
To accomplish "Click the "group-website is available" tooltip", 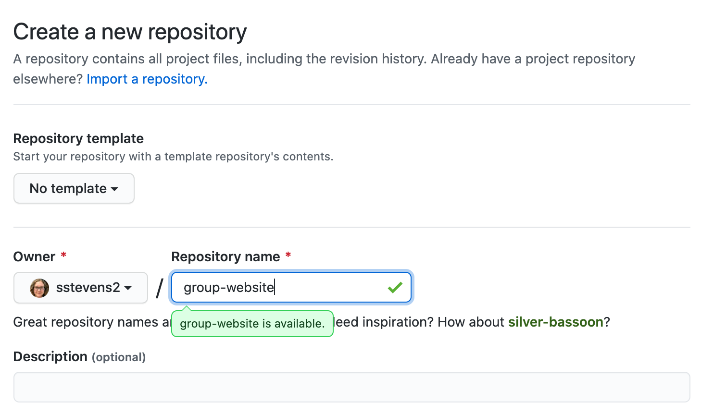I will click(252, 324).
